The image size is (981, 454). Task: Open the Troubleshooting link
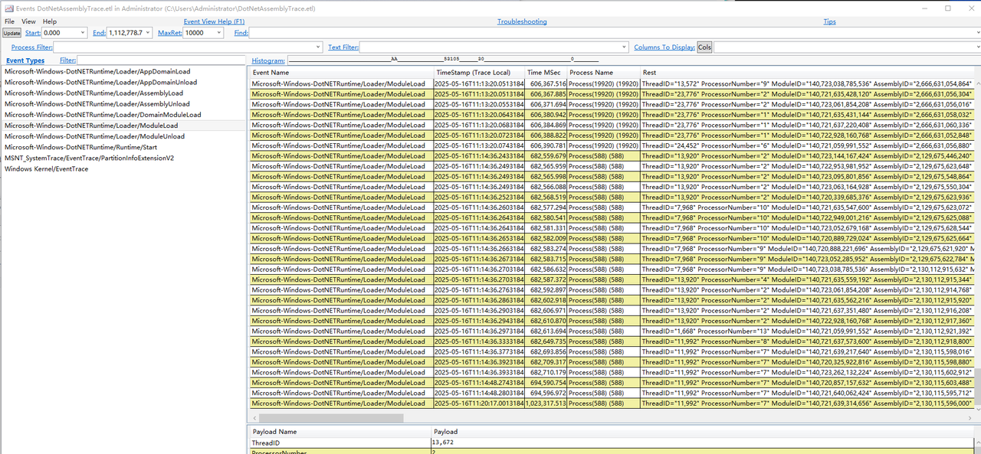point(522,21)
